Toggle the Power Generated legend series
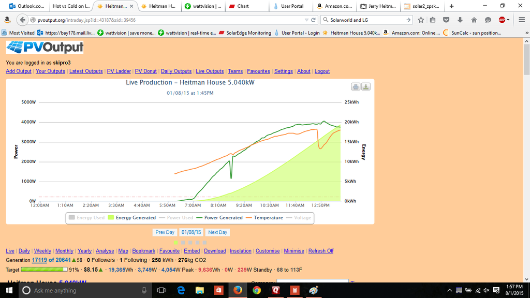 pos(219,218)
